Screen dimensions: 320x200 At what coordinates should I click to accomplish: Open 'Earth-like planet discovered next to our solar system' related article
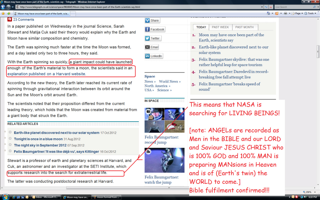coord(56,133)
